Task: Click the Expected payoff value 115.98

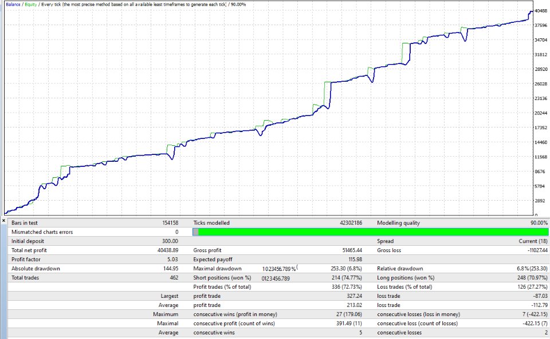Action: pos(356,259)
